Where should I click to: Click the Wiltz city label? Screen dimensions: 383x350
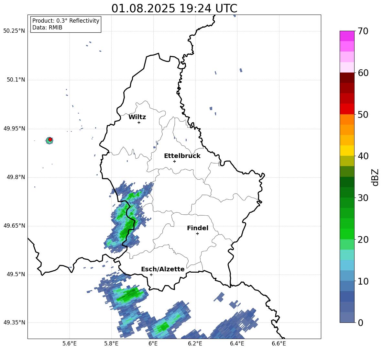click(137, 117)
